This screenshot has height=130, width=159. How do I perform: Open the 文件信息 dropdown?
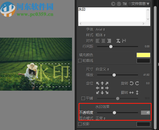[139, 4]
